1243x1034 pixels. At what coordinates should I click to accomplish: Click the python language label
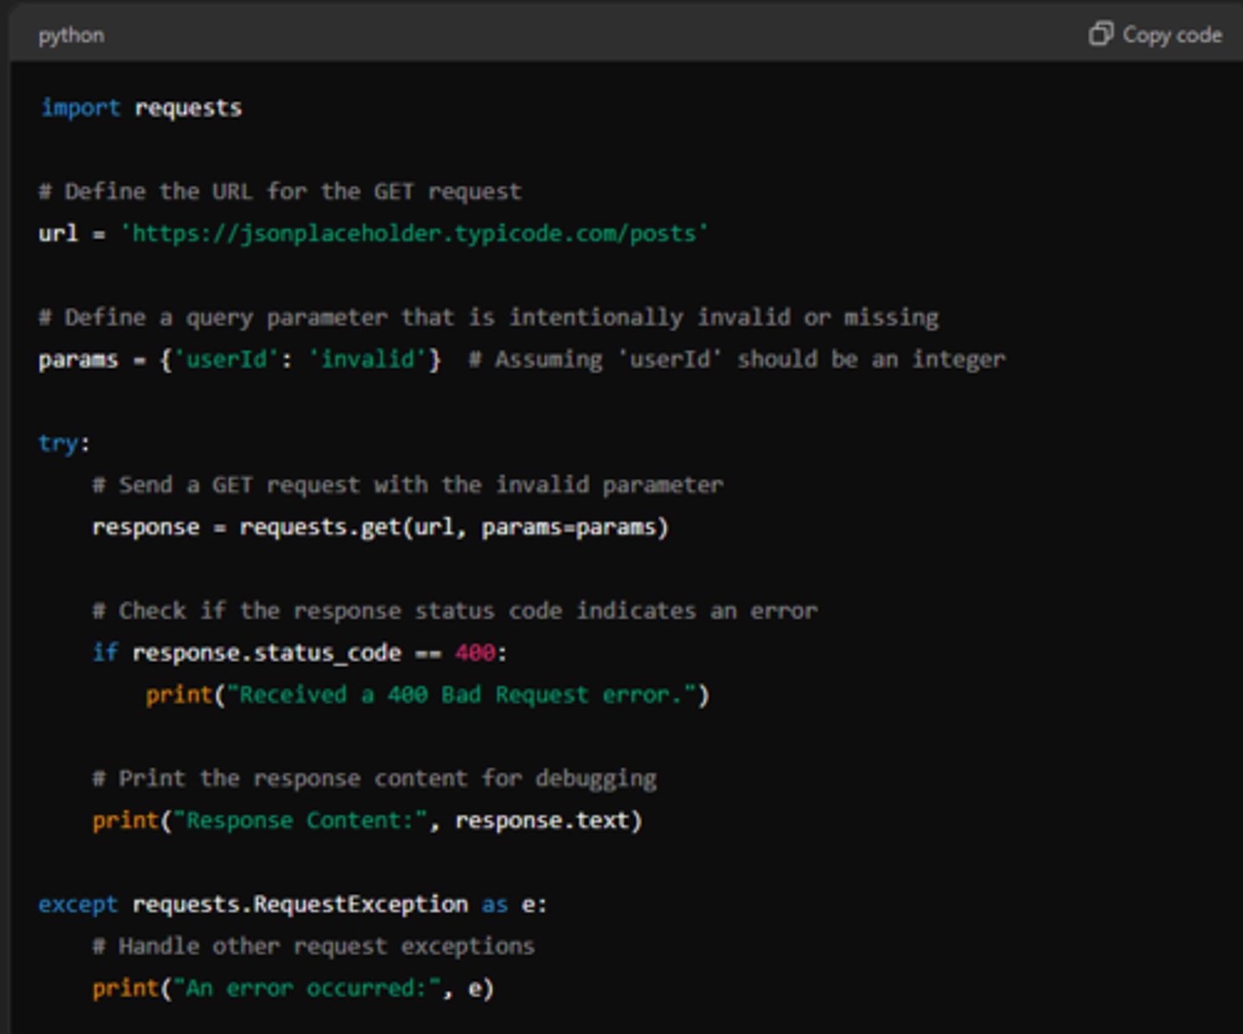click(x=71, y=35)
